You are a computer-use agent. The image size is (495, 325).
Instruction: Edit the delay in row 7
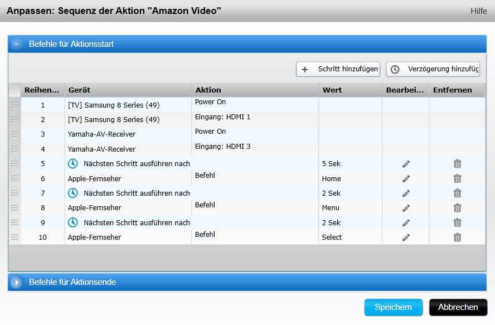point(406,193)
